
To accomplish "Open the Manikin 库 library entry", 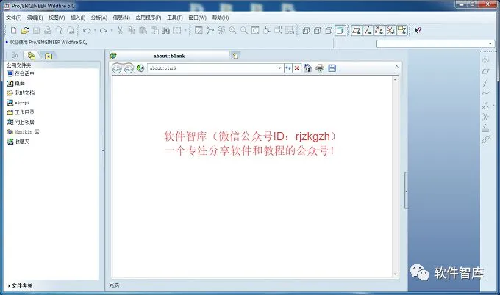I will [23, 132].
